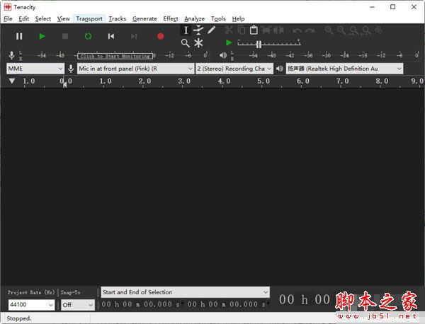Open the Analyze menu

[x=195, y=18]
